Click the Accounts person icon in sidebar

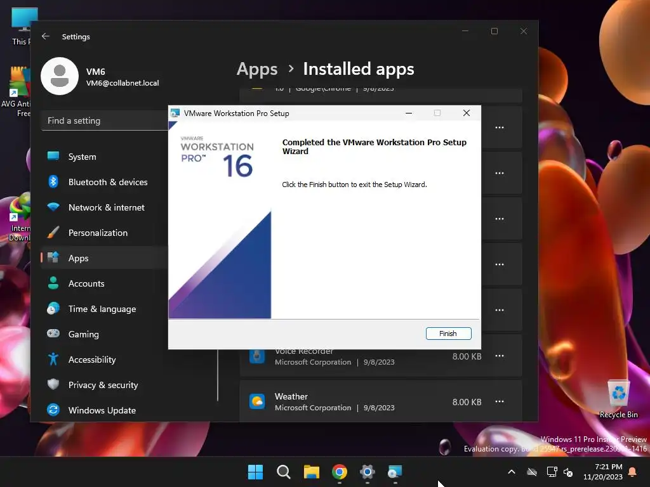(53, 283)
